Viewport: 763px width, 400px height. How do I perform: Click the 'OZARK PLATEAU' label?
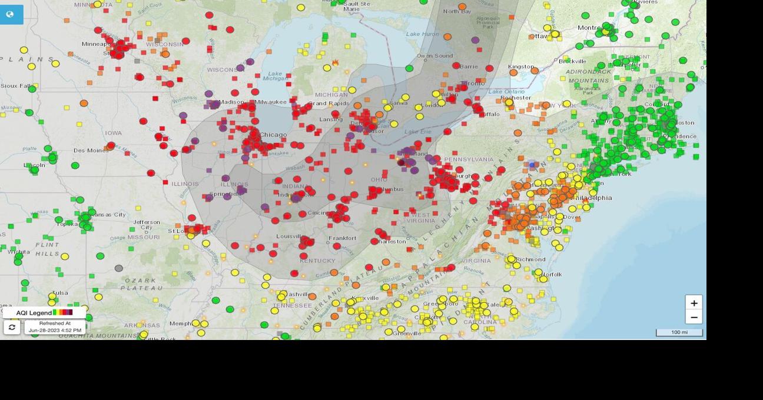click(142, 285)
